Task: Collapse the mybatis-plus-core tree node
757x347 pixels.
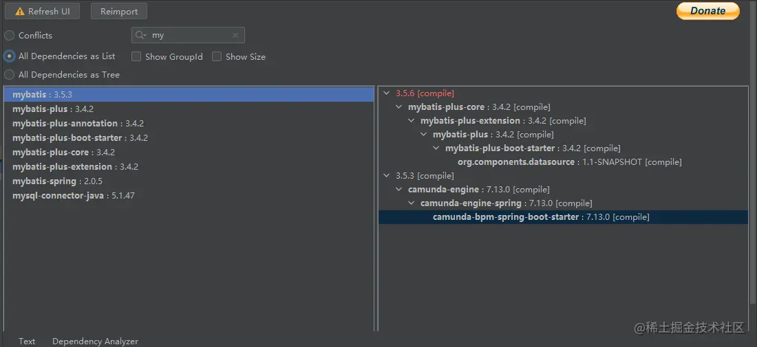Action: 398,107
